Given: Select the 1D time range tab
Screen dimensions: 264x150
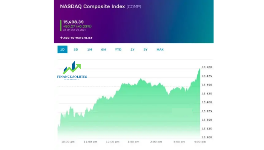Looking at the screenshot, I should tap(63, 49).
